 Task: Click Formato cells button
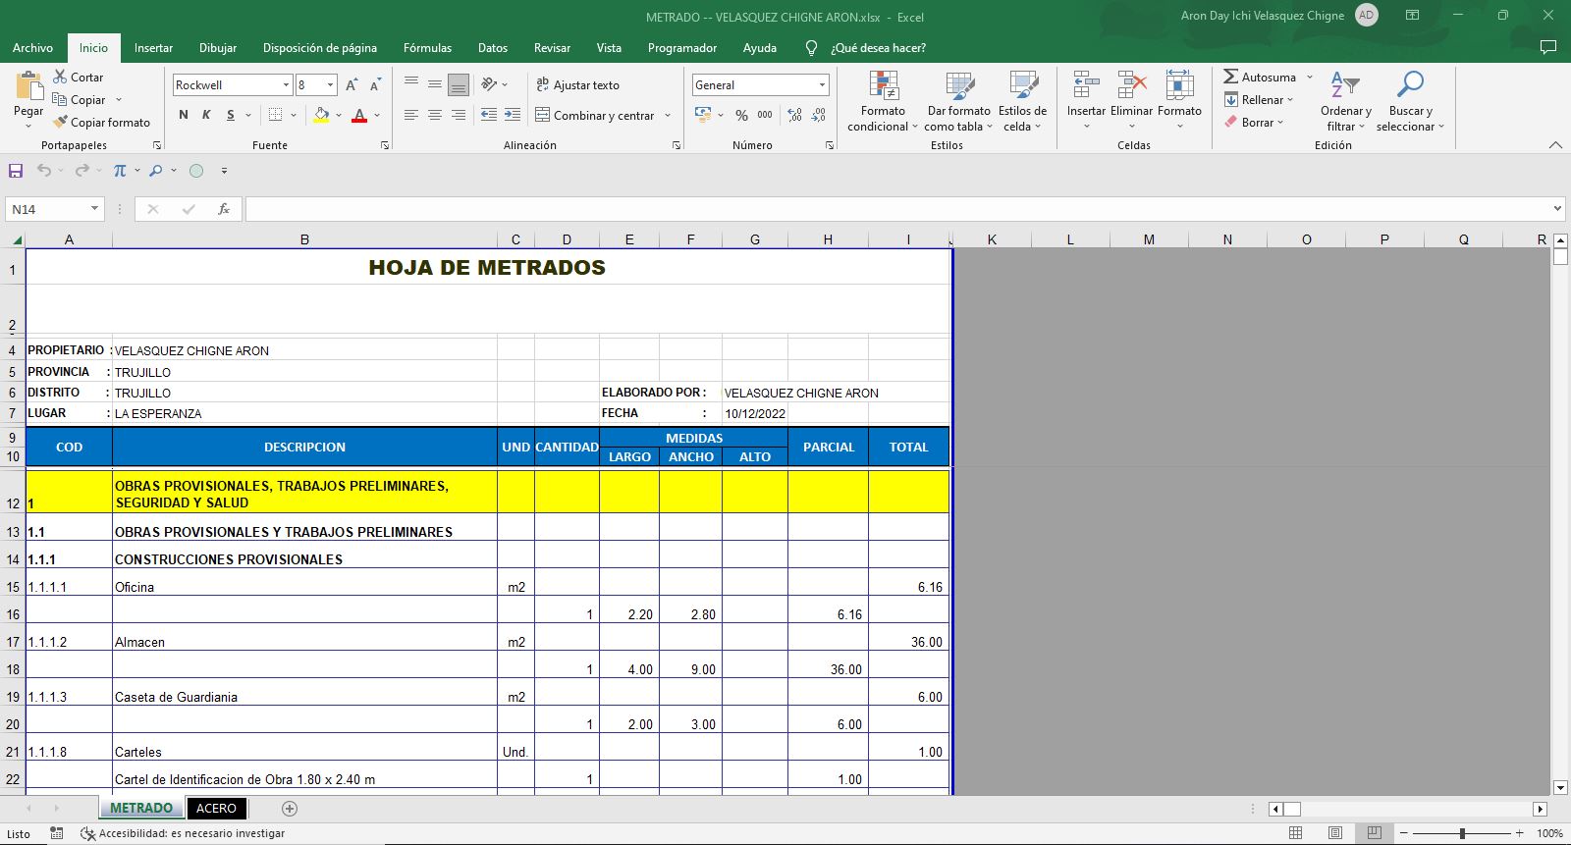[1179, 99]
